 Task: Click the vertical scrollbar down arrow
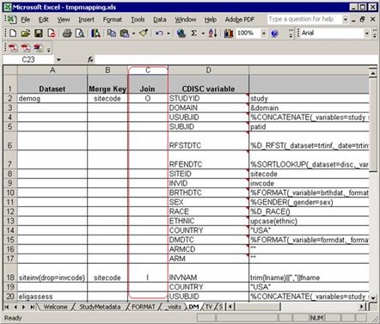click(x=373, y=297)
